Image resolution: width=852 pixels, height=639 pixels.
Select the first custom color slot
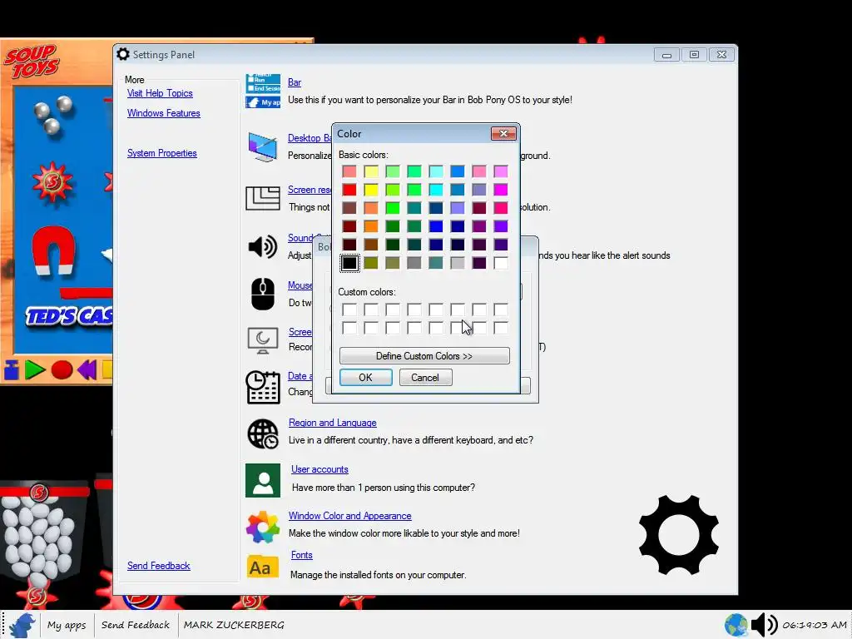[x=349, y=310]
